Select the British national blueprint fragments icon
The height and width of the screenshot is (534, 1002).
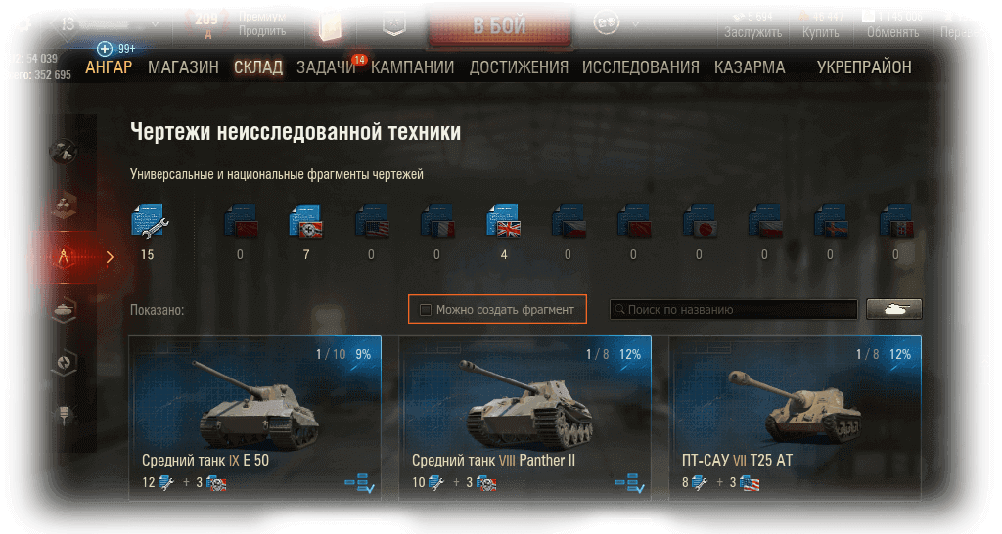(504, 221)
